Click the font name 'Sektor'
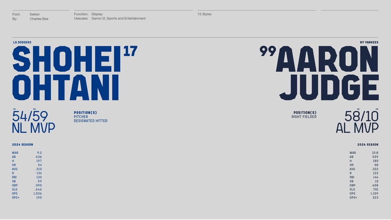 click(35, 14)
